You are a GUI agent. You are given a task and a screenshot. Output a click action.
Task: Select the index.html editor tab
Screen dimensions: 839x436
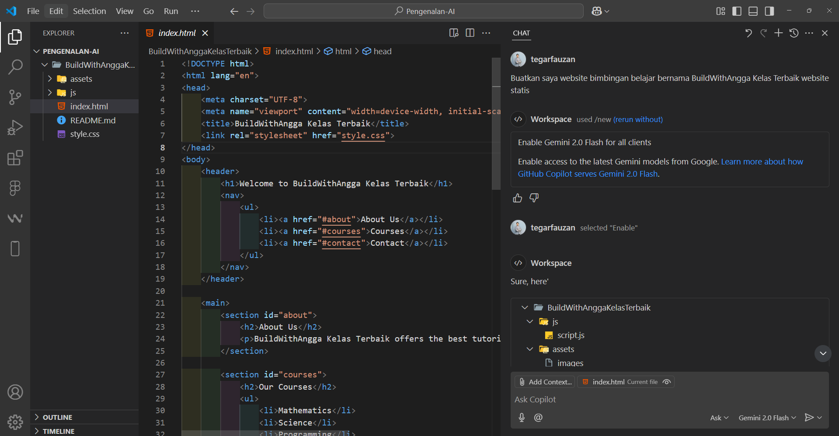coord(177,33)
